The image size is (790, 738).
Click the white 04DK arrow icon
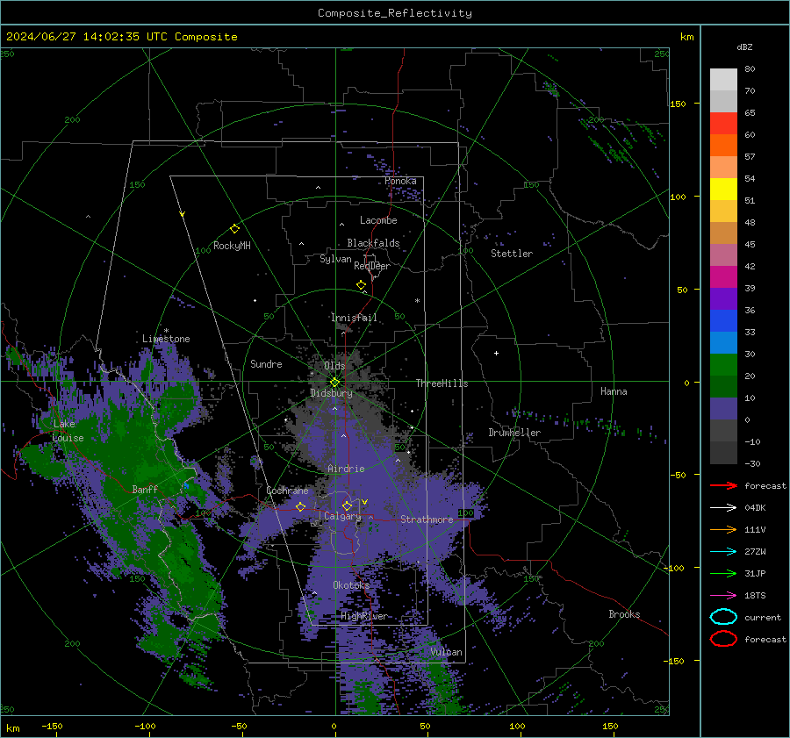723,508
